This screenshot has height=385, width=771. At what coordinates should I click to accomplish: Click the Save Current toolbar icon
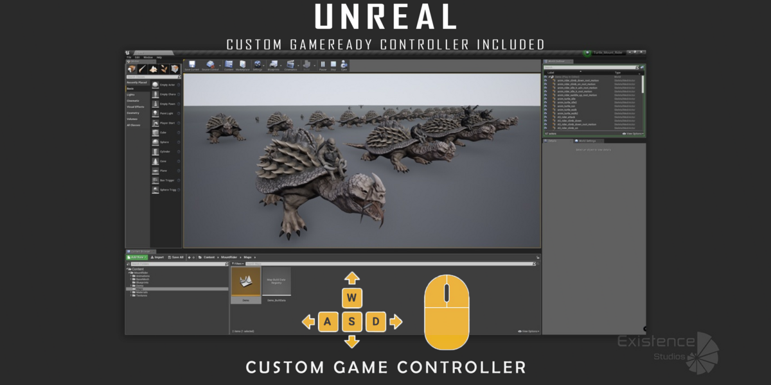pyautogui.click(x=191, y=65)
